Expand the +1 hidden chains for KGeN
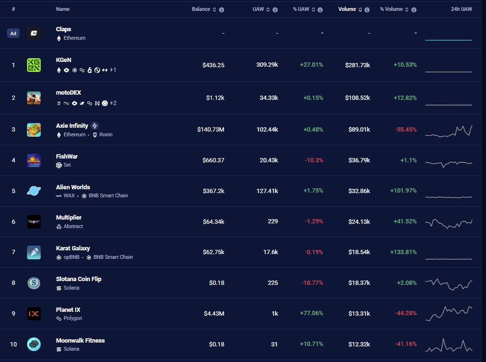This screenshot has width=486, height=362. point(112,70)
